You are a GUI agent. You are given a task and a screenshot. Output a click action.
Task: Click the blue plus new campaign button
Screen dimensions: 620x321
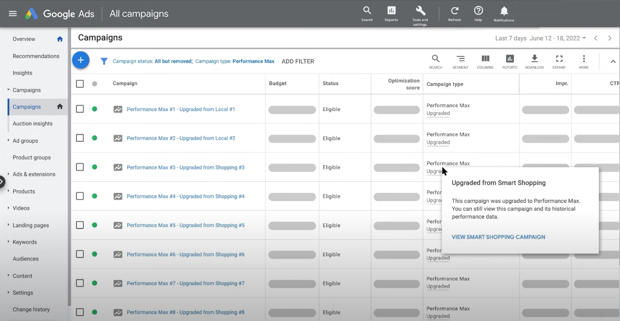tap(81, 60)
